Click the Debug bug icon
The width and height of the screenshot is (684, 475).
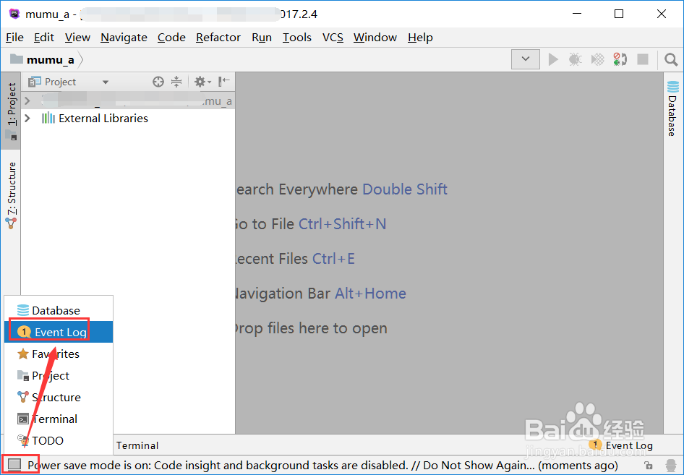[x=576, y=59]
